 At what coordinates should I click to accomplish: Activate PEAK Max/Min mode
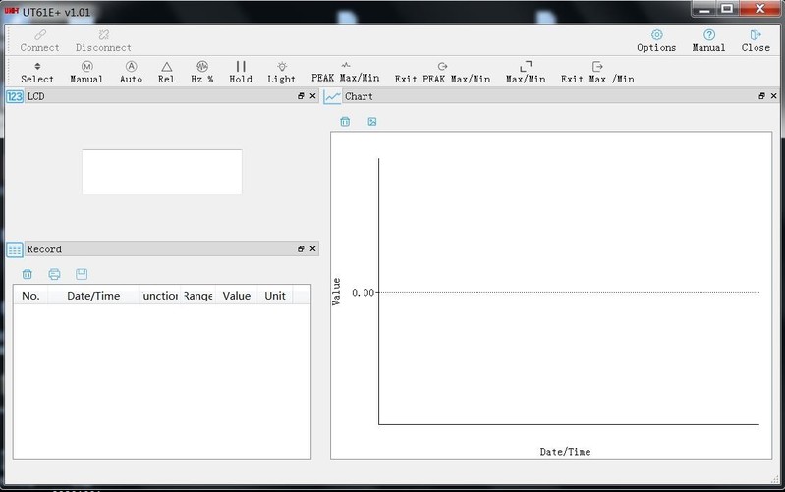coord(345,67)
